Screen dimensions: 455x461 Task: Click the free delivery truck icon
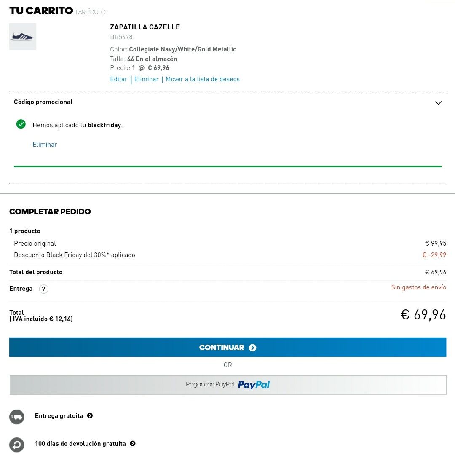pyautogui.click(x=17, y=417)
